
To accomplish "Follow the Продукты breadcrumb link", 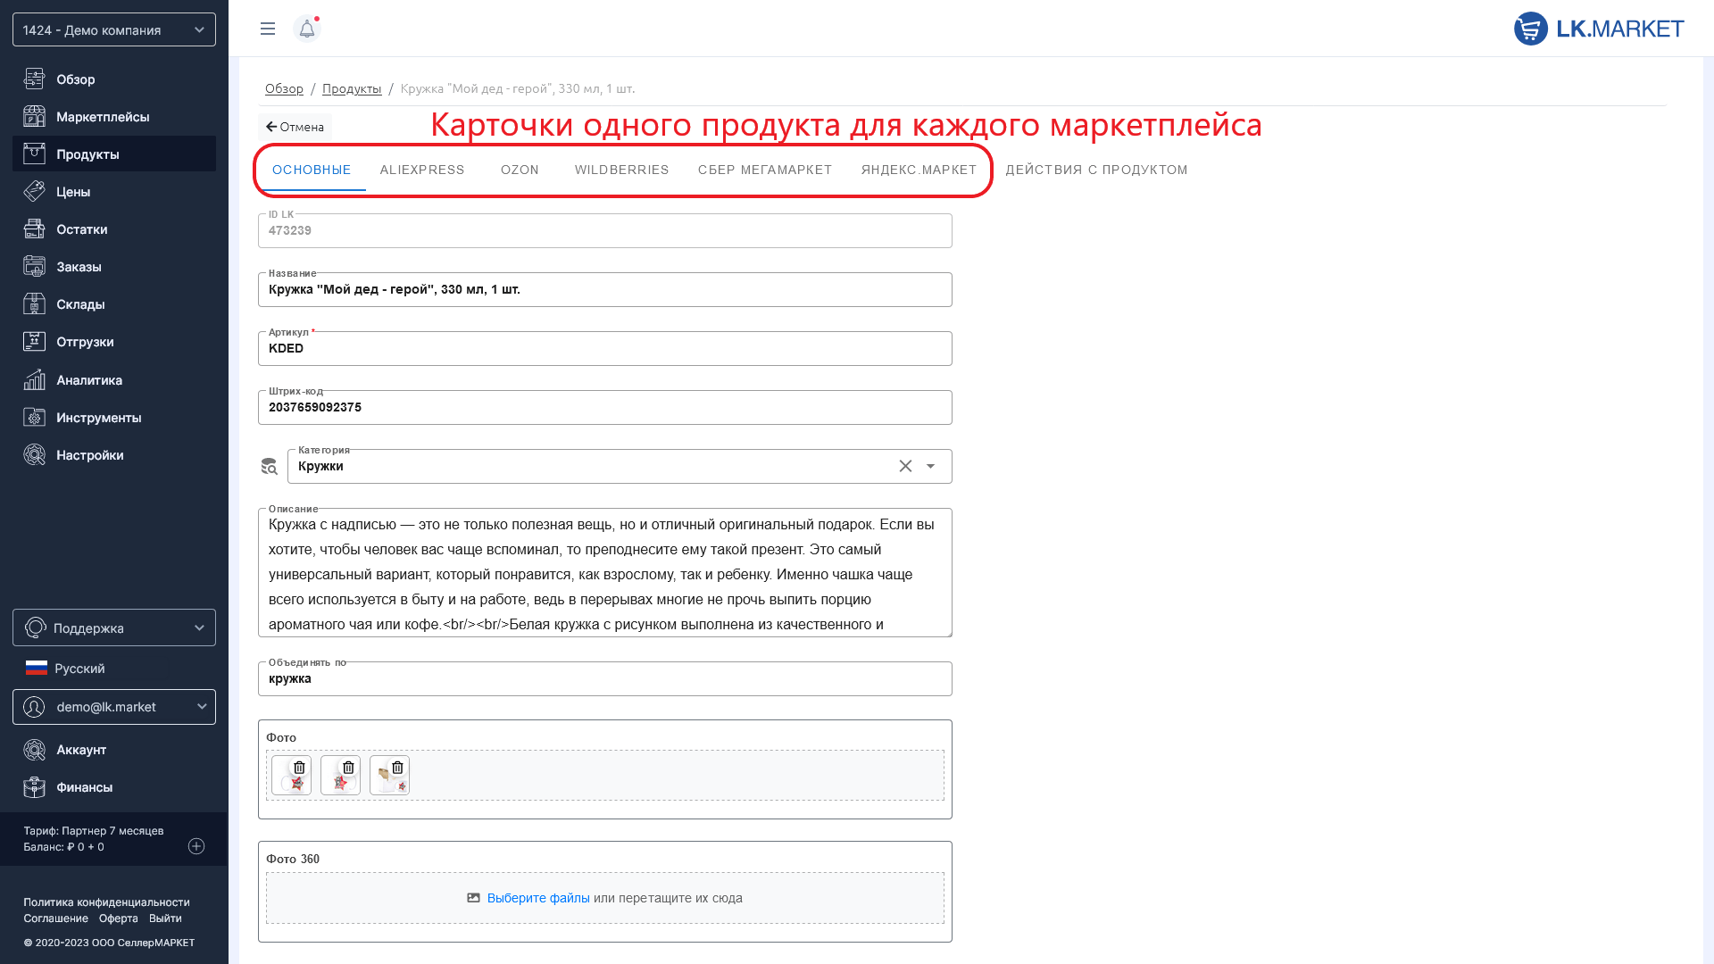I will tap(352, 88).
